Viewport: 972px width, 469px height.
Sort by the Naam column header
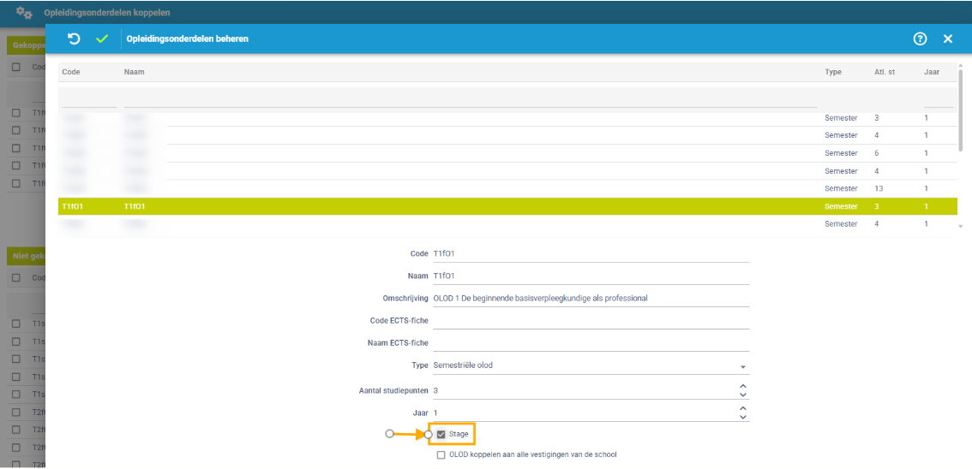coord(135,72)
